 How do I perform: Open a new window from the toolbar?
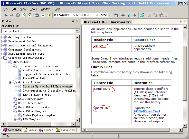pos(116,15)
